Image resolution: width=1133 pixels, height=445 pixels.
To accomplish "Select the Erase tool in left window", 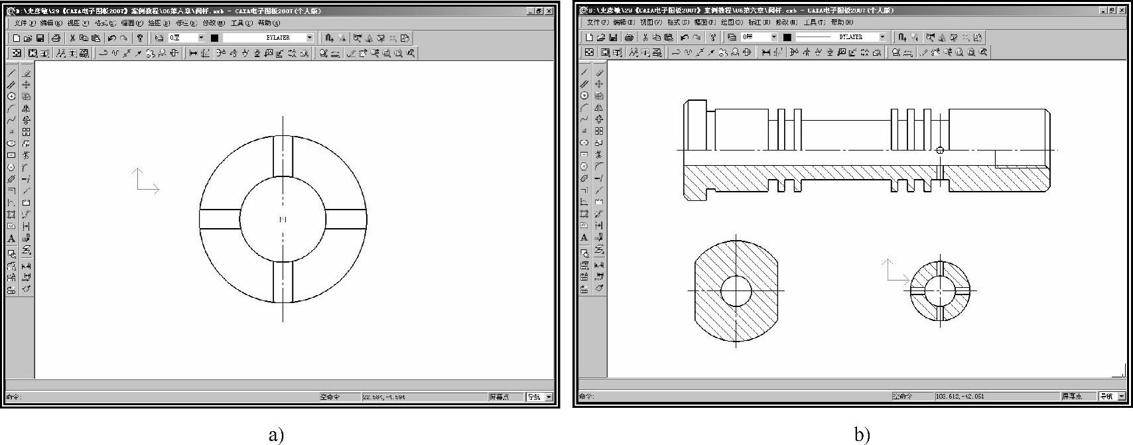I will click(x=26, y=73).
